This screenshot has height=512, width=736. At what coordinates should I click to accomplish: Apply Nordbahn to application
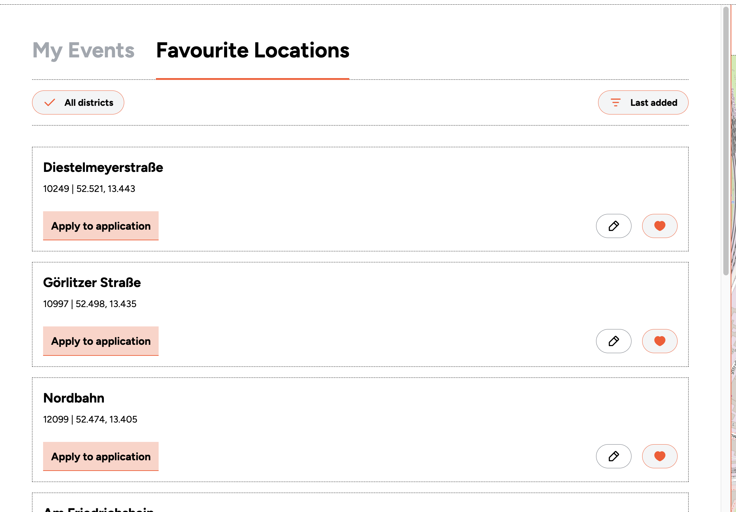101,456
